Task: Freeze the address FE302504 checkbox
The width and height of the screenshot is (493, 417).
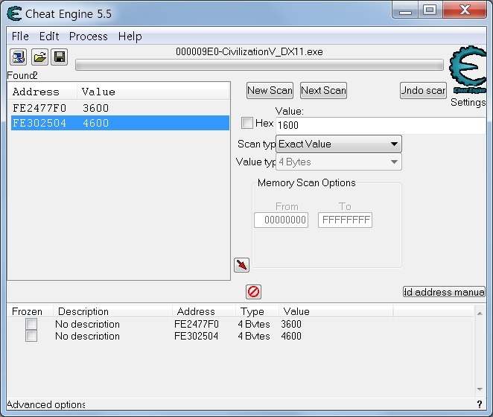Action: click(x=31, y=336)
